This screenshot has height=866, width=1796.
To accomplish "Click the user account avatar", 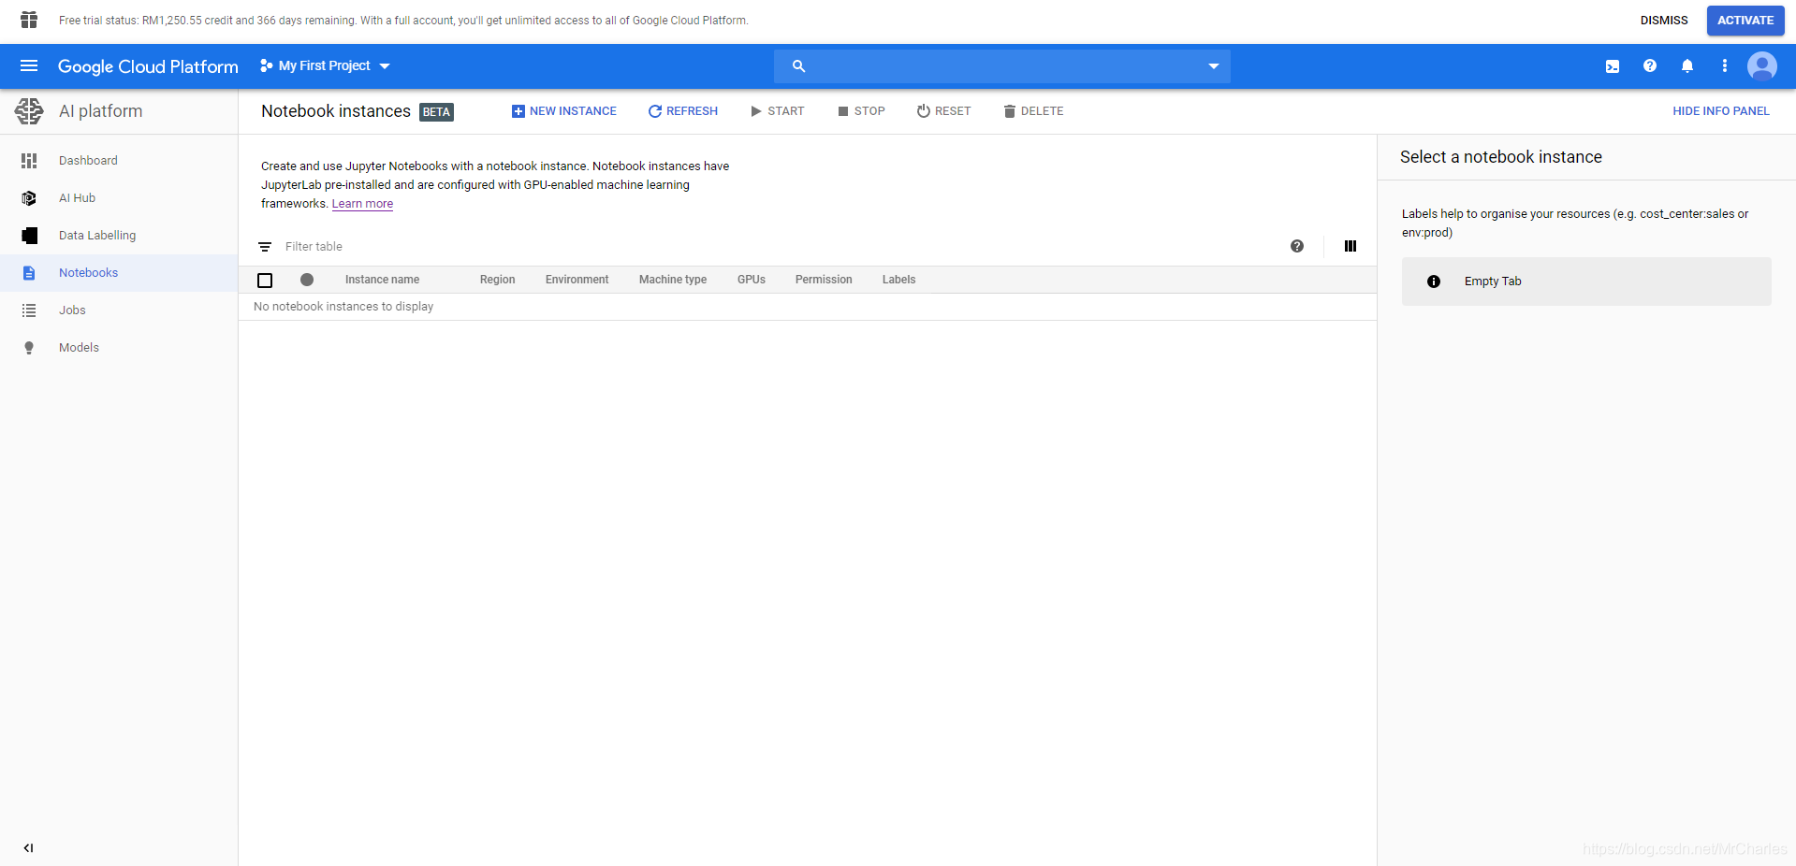I will click(x=1762, y=66).
